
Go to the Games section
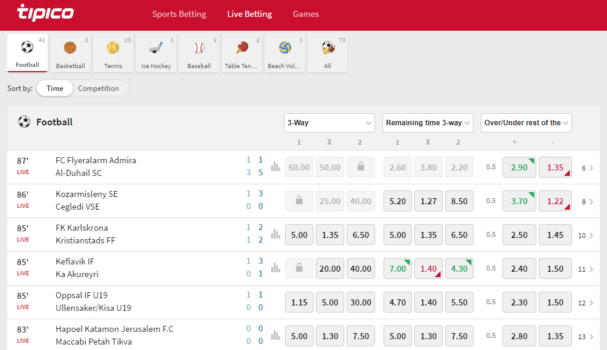click(x=306, y=14)
